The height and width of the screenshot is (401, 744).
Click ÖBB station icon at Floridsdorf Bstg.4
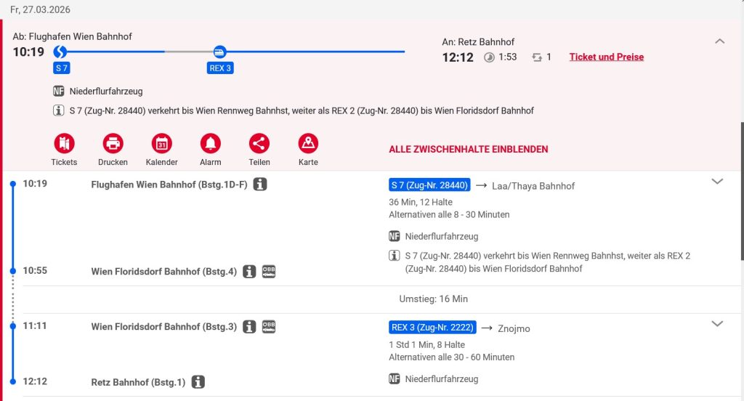click(x=269, y=272)
